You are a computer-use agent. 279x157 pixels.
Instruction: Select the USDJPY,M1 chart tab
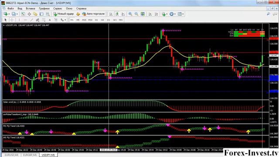(48, 155)
